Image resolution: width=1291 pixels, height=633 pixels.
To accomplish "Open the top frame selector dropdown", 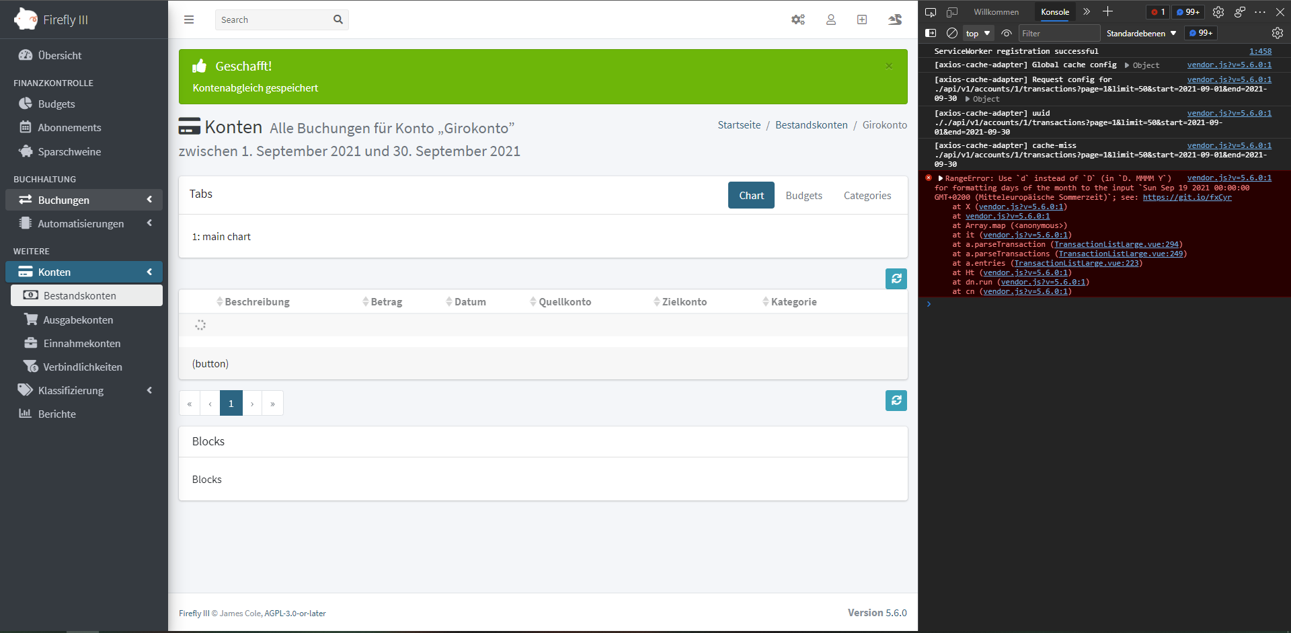I will pyautogui.click(x=978, y=33).
